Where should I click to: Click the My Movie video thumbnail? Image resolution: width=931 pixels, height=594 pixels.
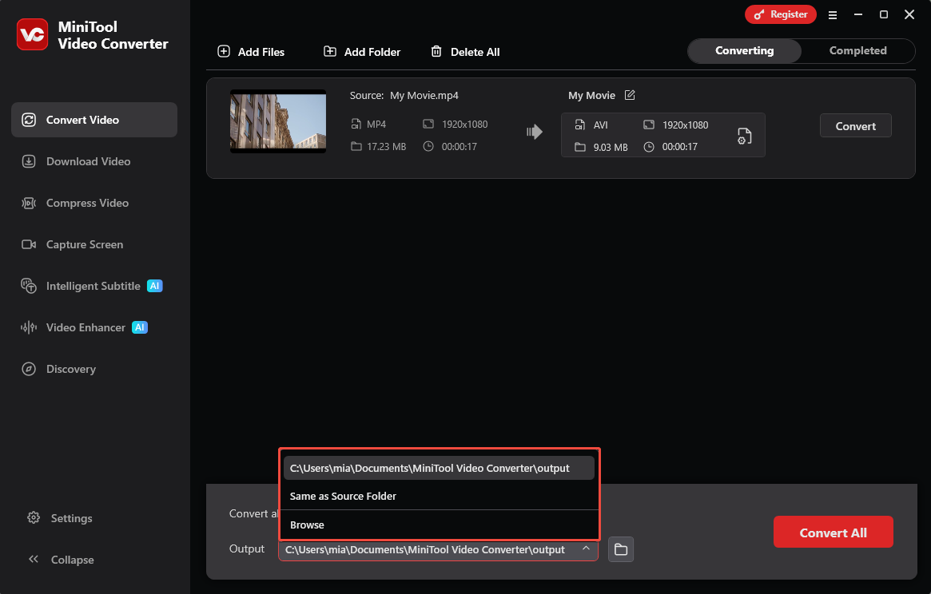tap(278, 121)
